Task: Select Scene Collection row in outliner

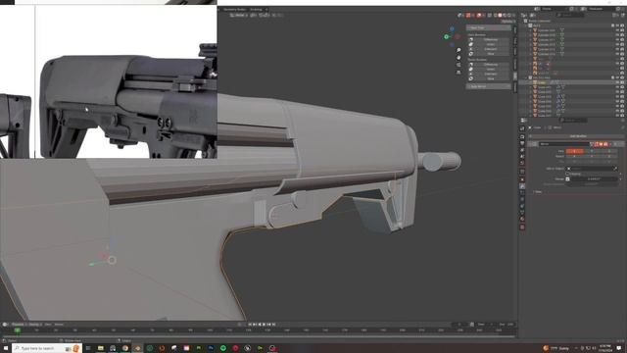Action: pos(540,21)
